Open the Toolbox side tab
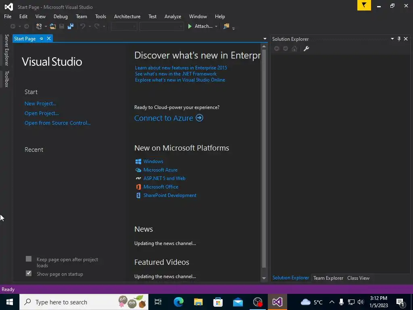413x310 pixels. 6,79
